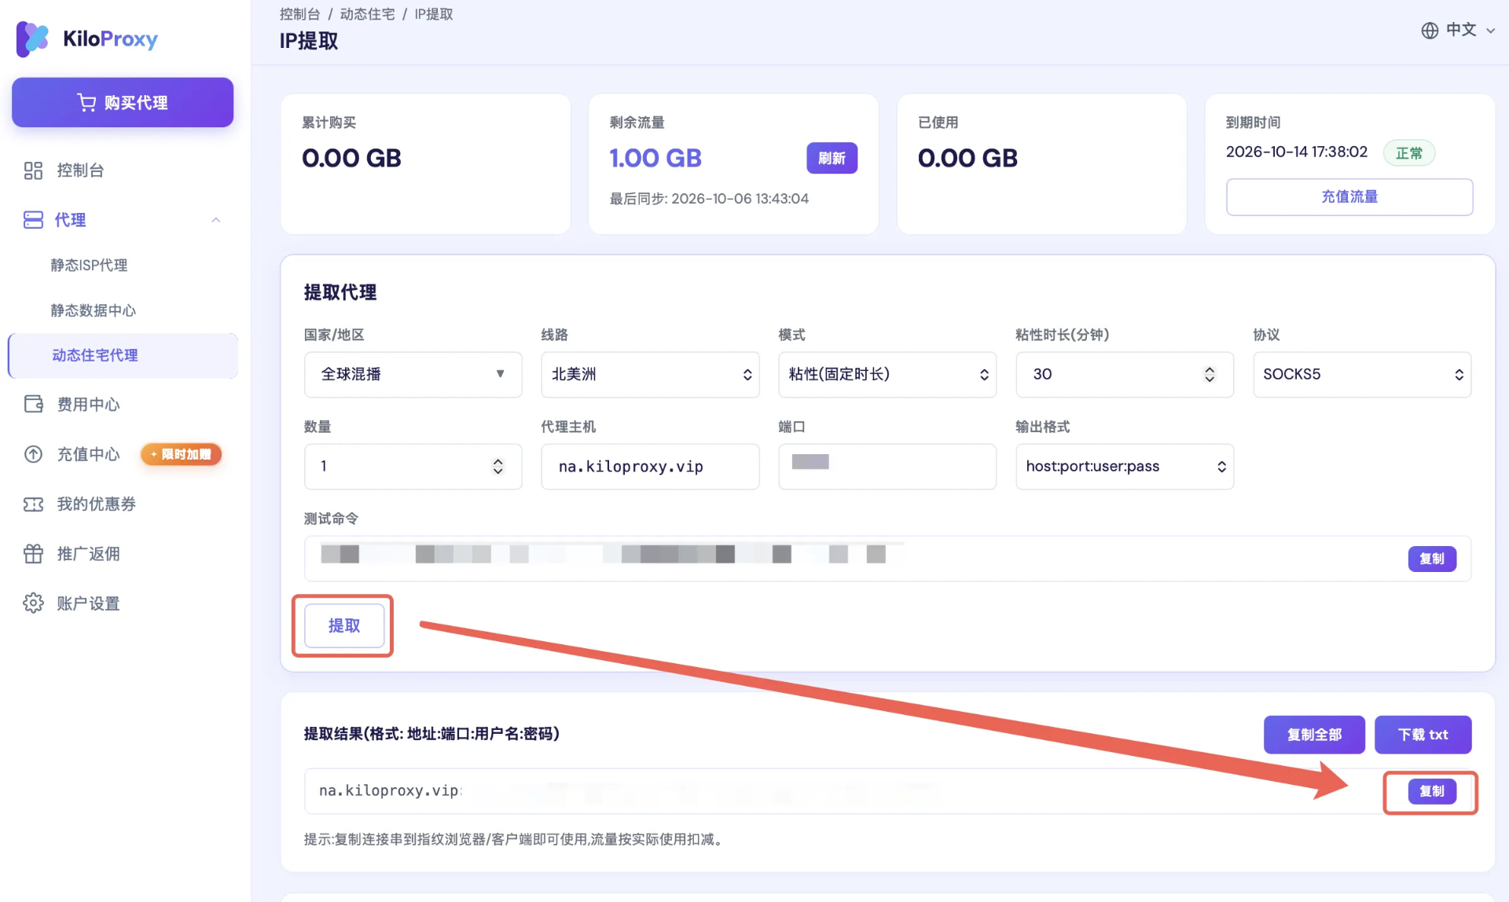This screenshot has height=902, width=1509.
Task: Click the 充值中心 upload circle icon
Action: [33, 454]
